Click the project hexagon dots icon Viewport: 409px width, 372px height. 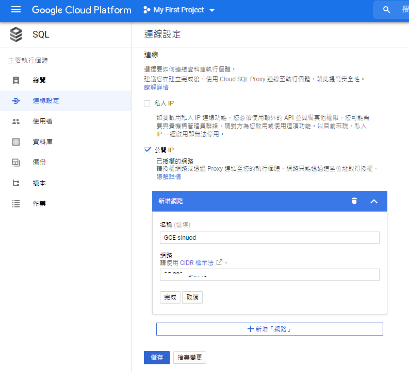coord(147,10)
